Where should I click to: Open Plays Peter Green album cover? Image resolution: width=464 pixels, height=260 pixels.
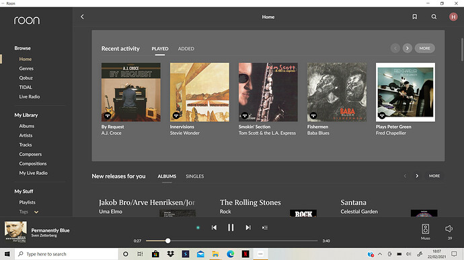point(405,92)
